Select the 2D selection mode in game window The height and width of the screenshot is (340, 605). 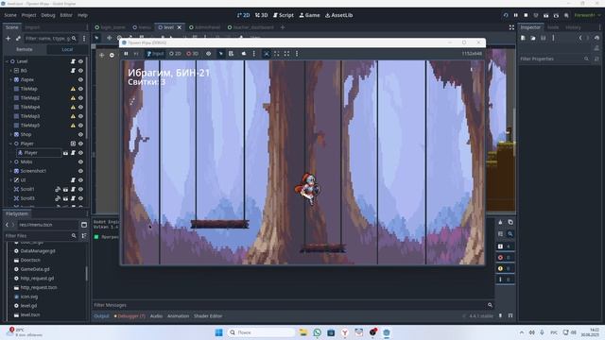click(175, 54)
